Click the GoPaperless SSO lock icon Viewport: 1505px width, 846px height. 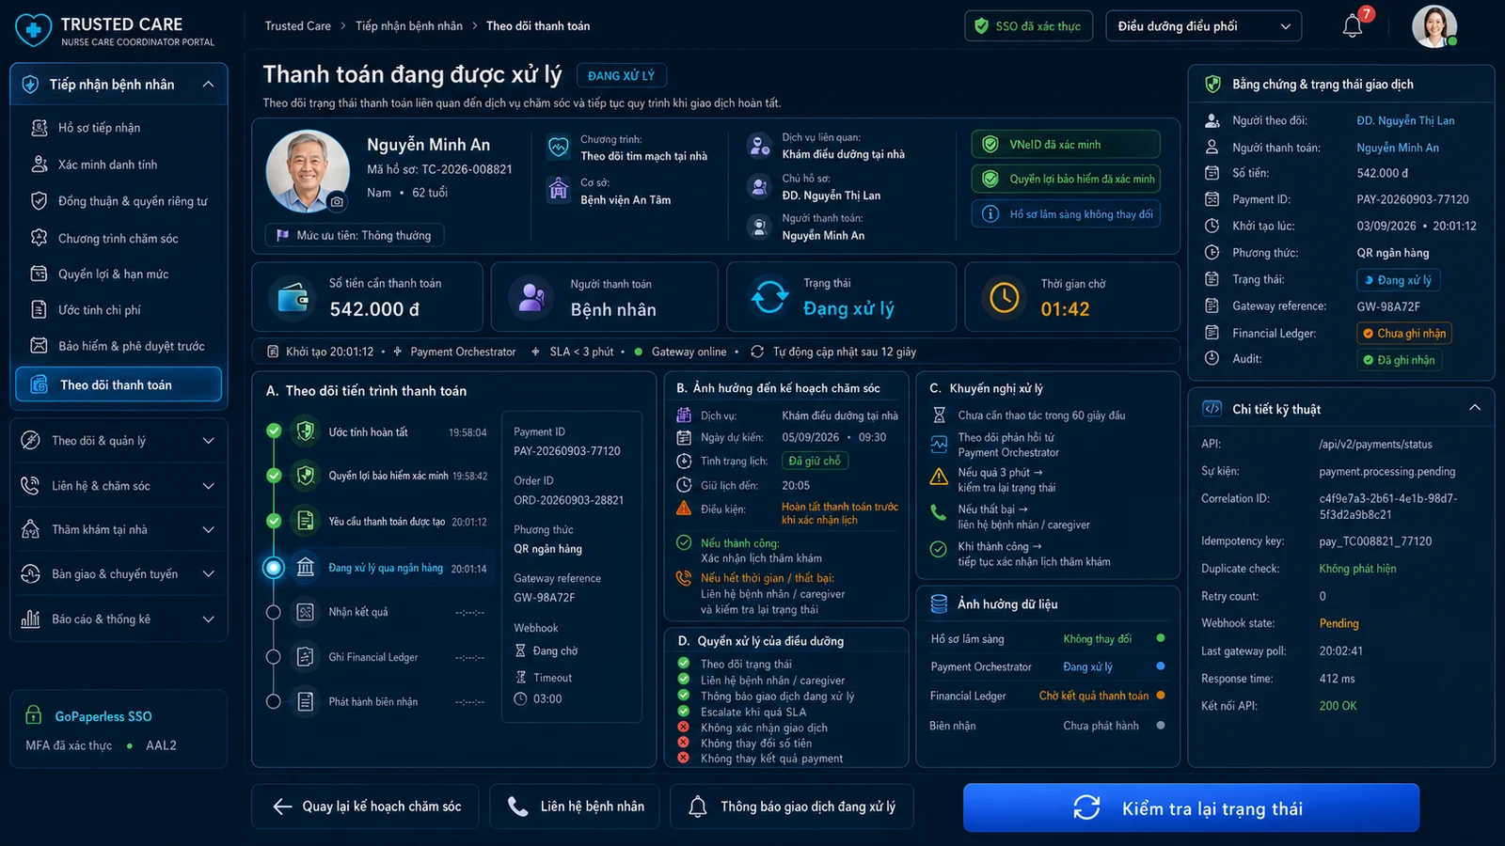34,715
